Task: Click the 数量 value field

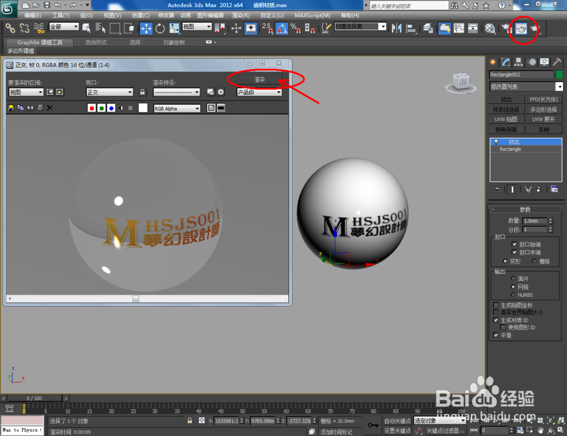Action: point(535,220)
